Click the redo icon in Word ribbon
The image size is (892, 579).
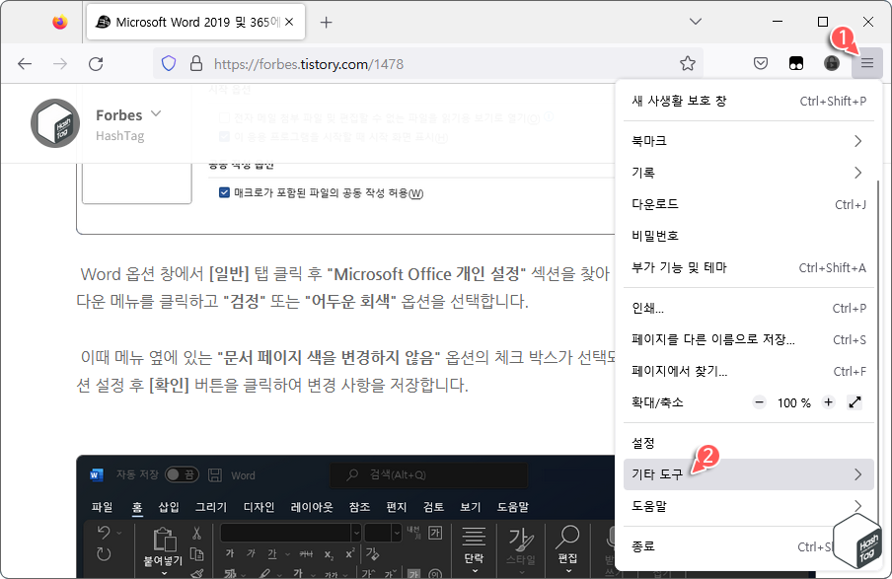tap(104, 554)
